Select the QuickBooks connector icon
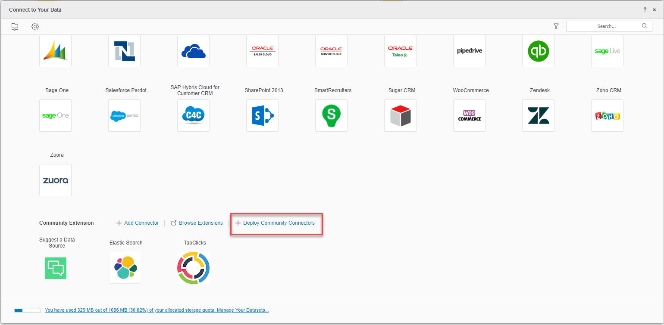This screenshot has height=325, width=664. click(538, 51)
